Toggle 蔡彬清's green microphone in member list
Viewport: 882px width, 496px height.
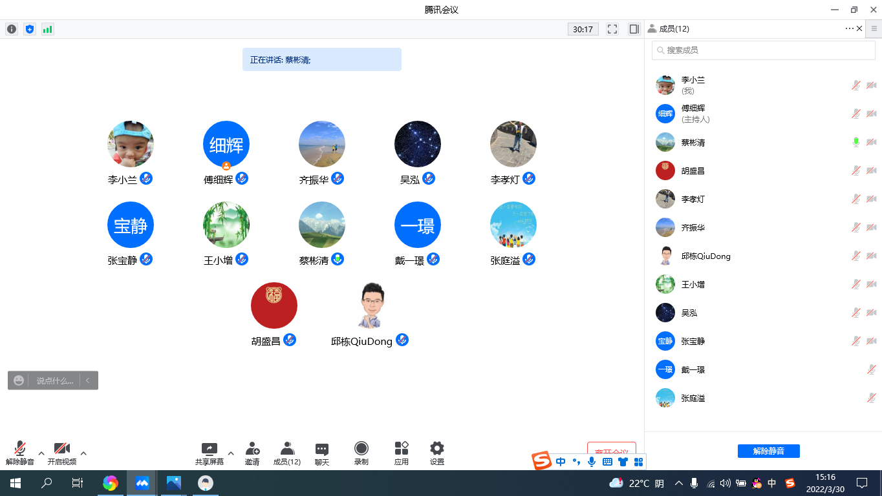(855, 142)
